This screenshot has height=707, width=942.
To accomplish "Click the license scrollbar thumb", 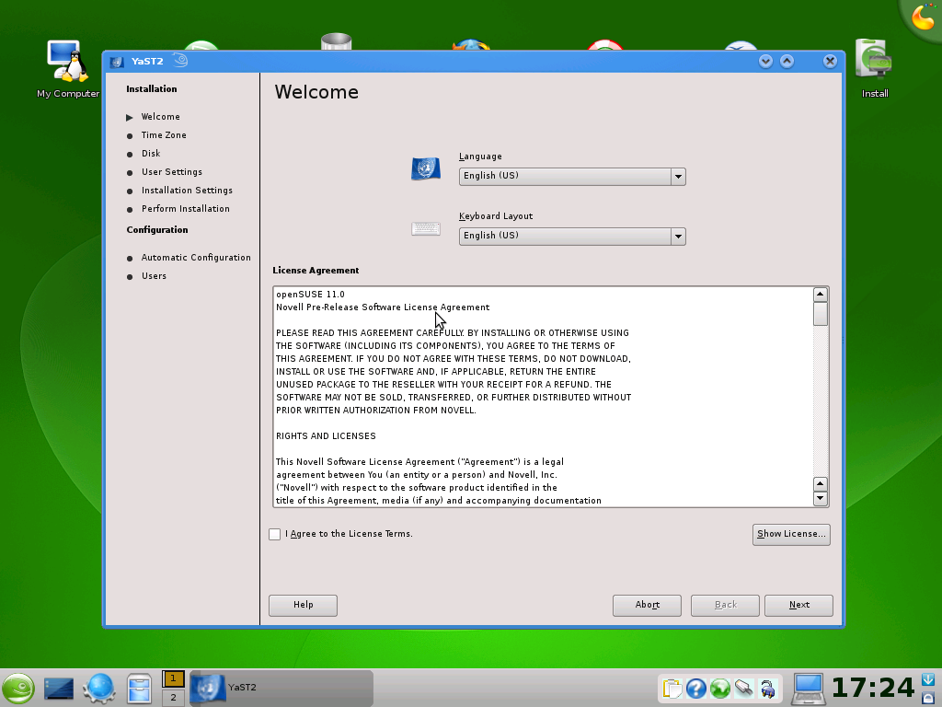I will click(x=820, y=314).
